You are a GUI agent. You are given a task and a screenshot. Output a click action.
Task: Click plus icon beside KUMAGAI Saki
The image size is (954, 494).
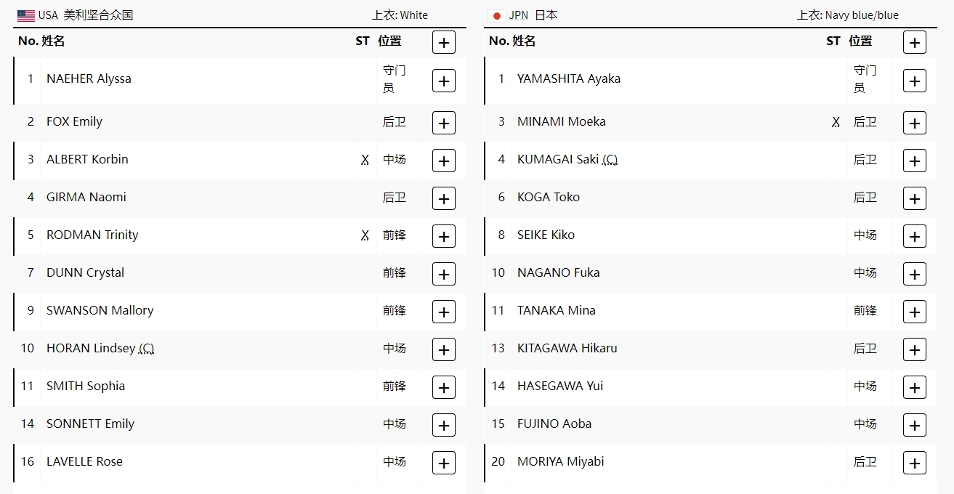pos(915,161)
